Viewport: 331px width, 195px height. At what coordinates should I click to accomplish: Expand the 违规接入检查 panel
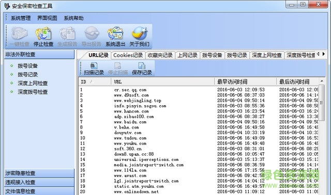(x=39, y=182)
